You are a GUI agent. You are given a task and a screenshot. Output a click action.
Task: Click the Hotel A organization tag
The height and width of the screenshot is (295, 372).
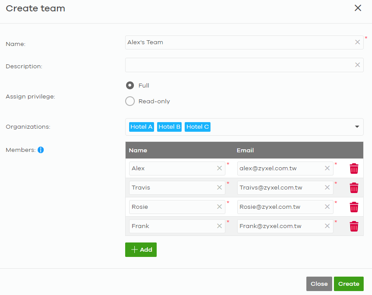(x=141, y=127)
